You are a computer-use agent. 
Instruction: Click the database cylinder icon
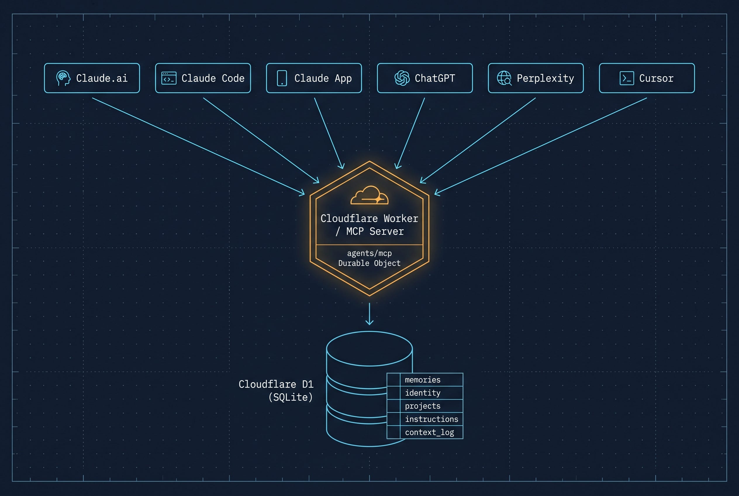point(369,389)
